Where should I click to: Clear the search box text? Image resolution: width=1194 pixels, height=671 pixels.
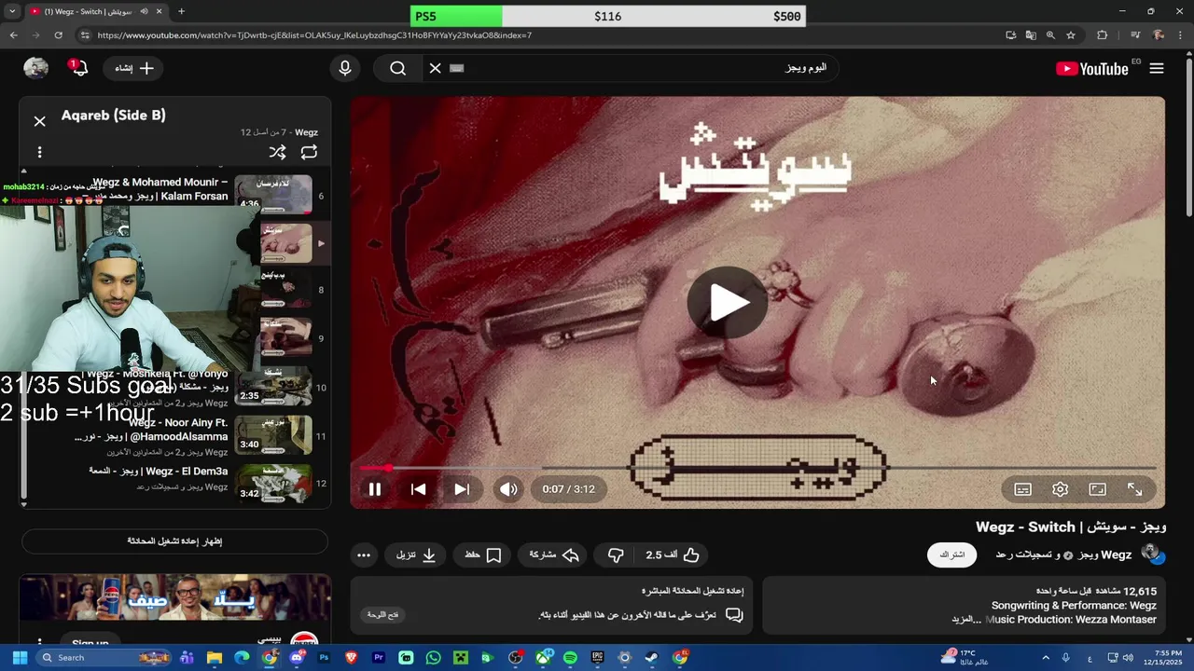point(435,68)
